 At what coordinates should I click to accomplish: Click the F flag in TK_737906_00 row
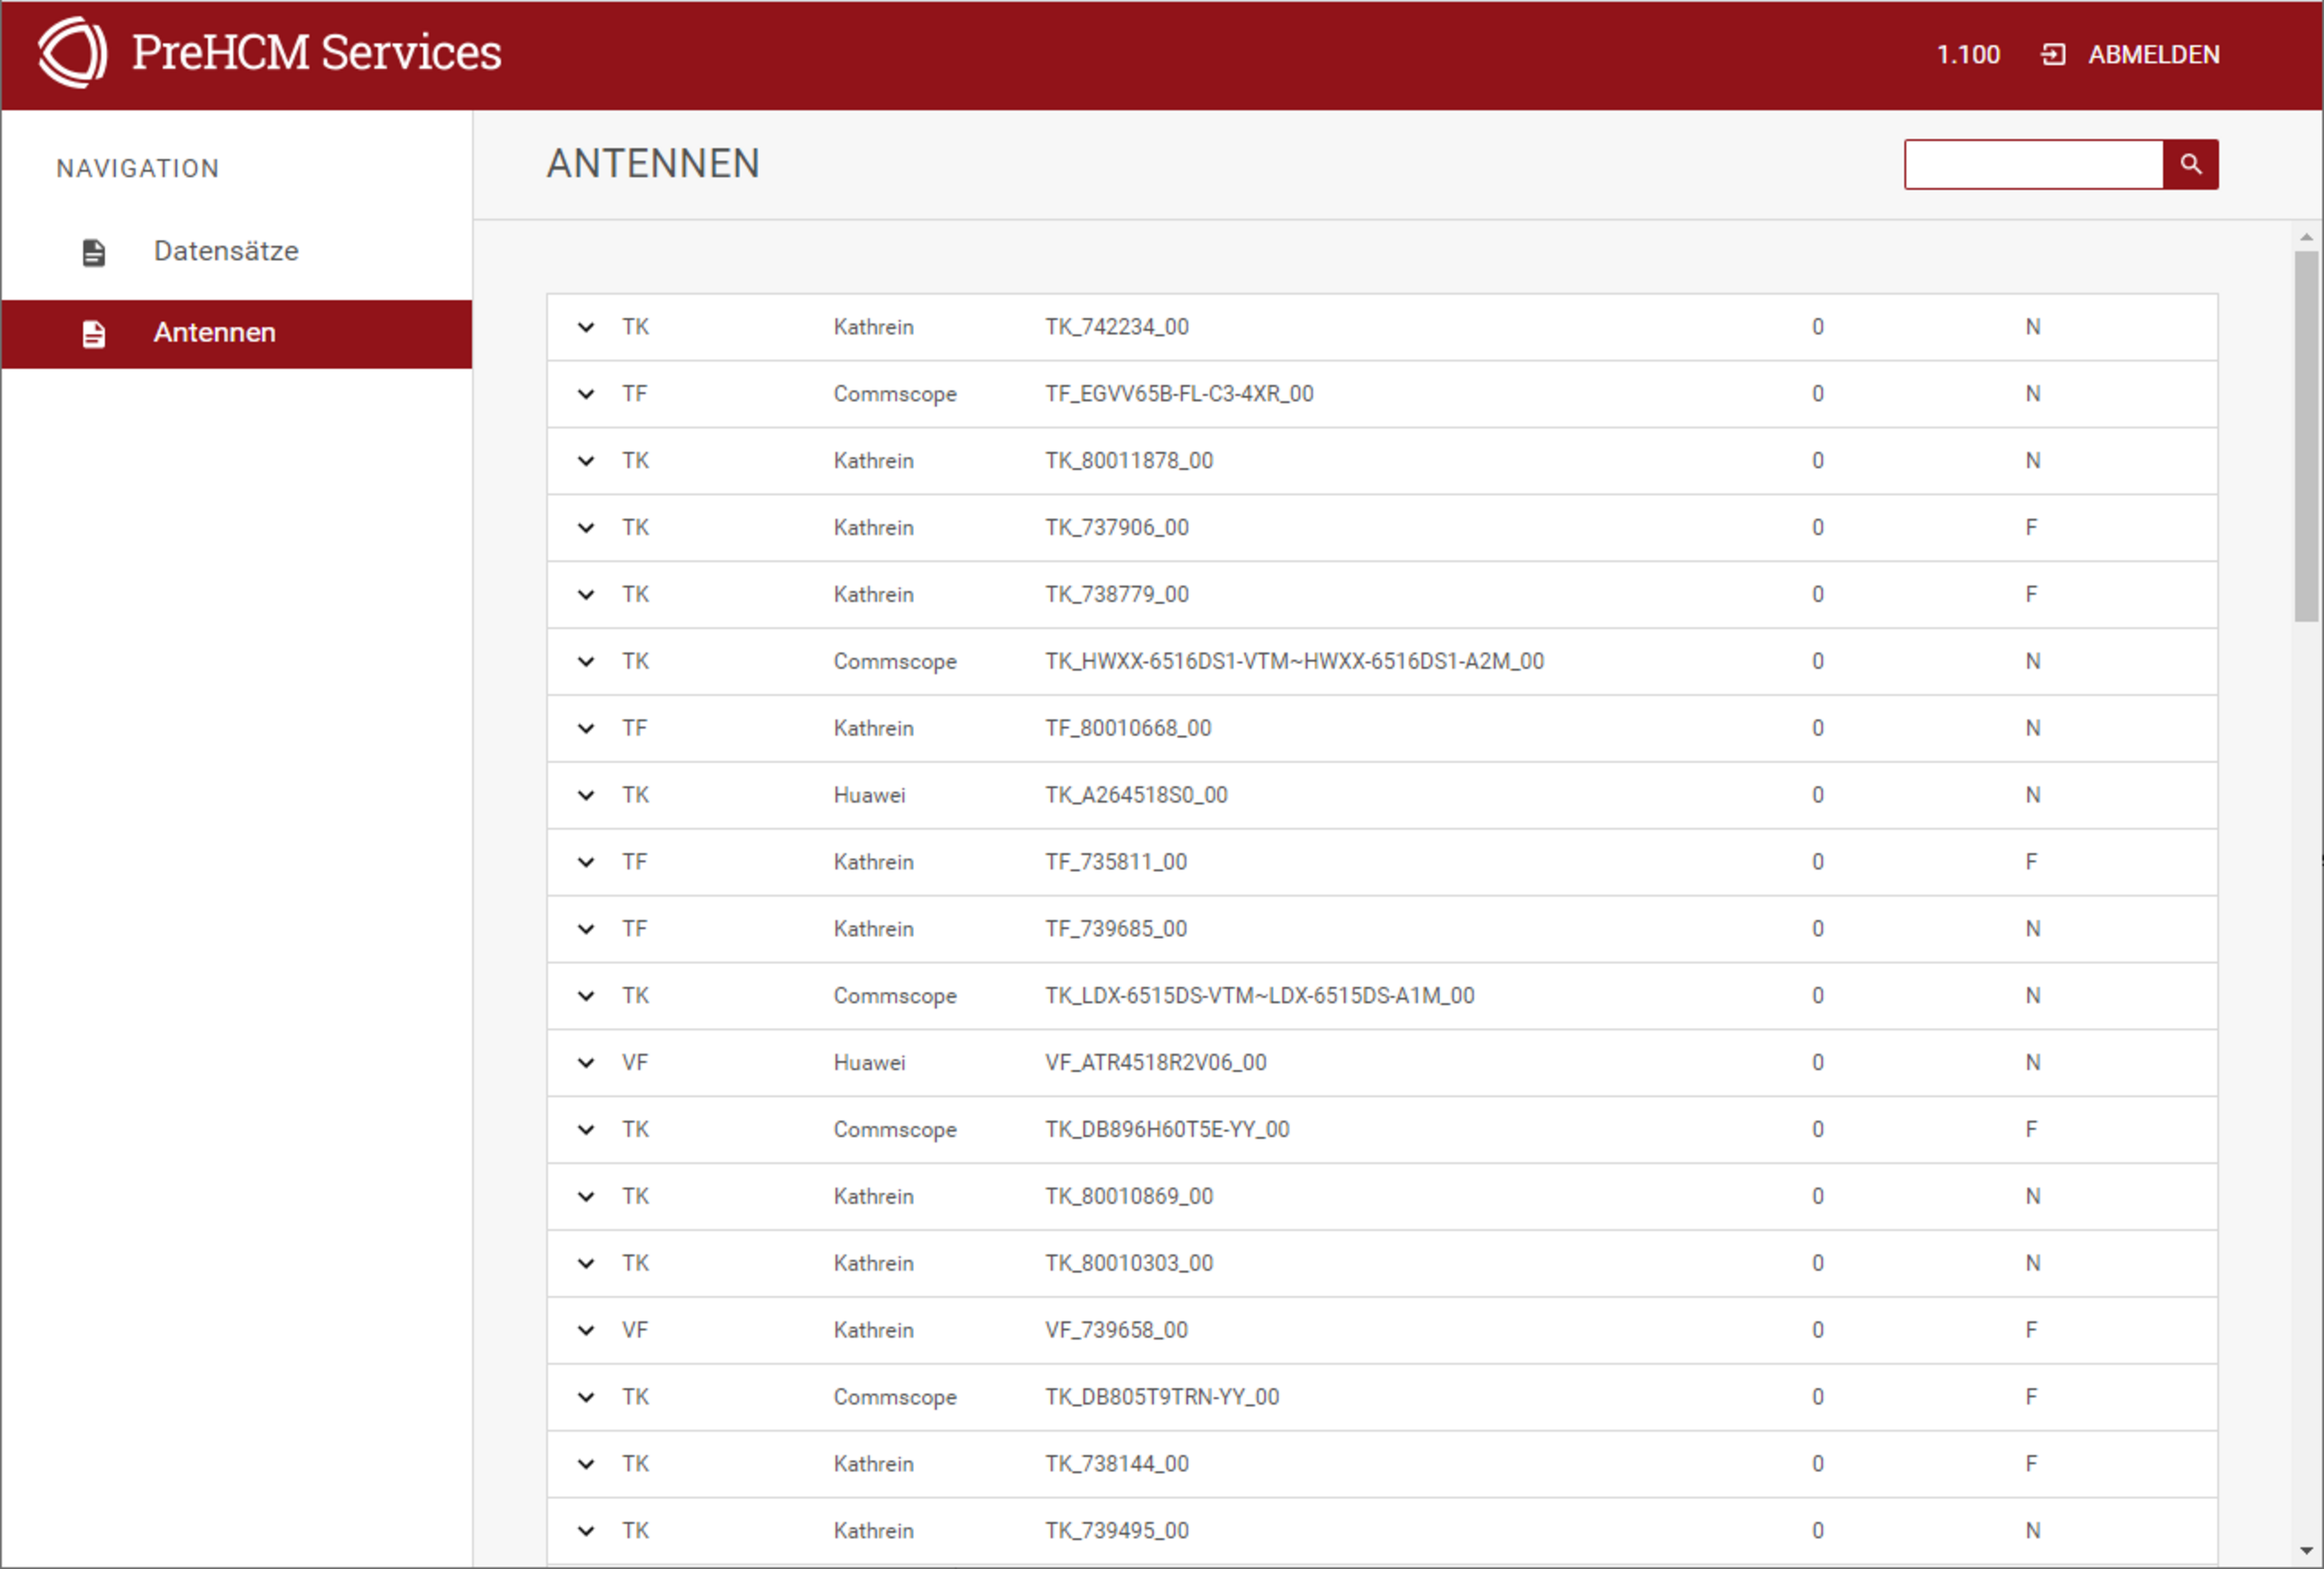(x=2031, y=528)
